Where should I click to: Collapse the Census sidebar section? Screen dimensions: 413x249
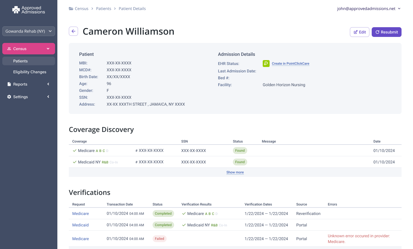click(48, 49)
